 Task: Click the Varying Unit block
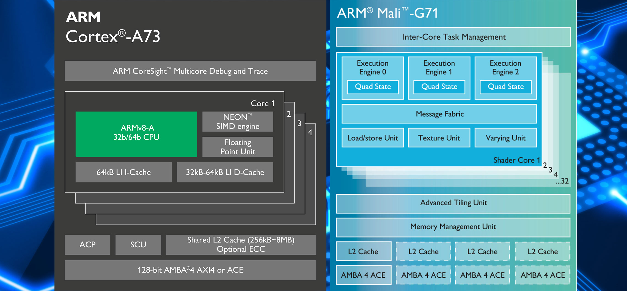pyautogui.click(x=505, y=138)
